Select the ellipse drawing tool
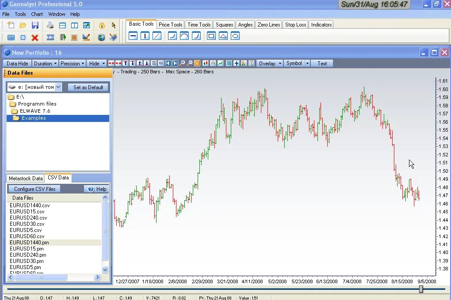 [x=235, y=36]
